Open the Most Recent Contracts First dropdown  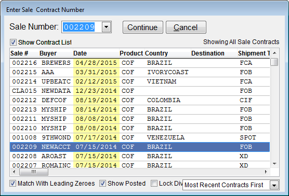point(274,185)
